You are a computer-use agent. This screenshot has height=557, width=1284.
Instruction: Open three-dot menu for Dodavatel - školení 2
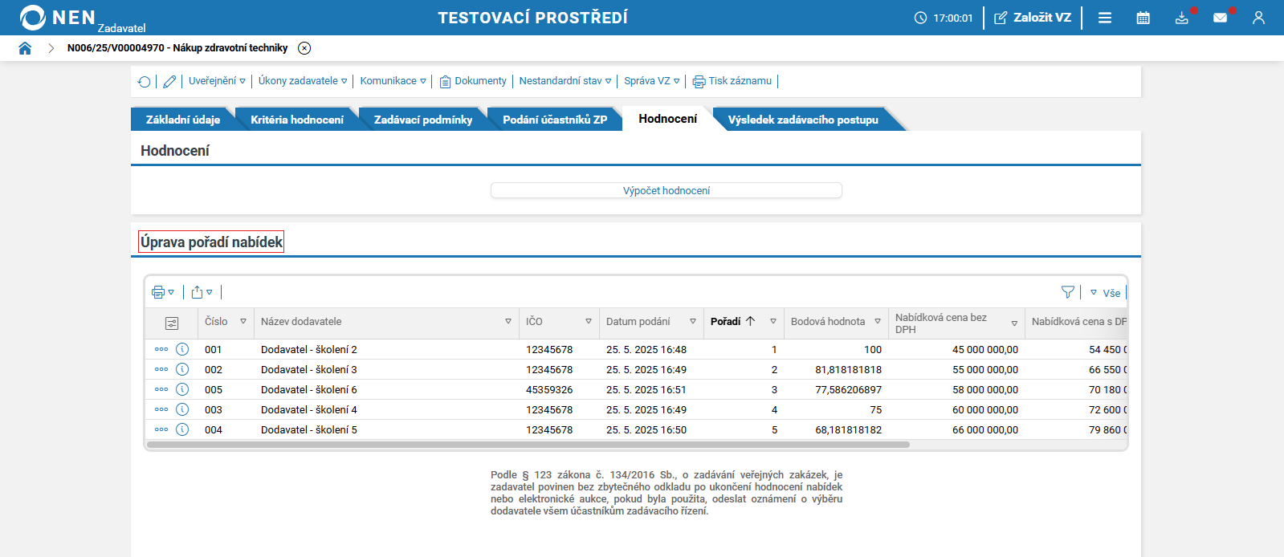[161, 349]
